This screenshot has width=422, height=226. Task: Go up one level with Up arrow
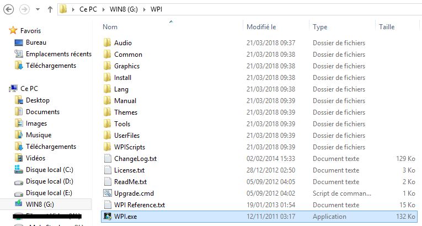click(50, 9)
